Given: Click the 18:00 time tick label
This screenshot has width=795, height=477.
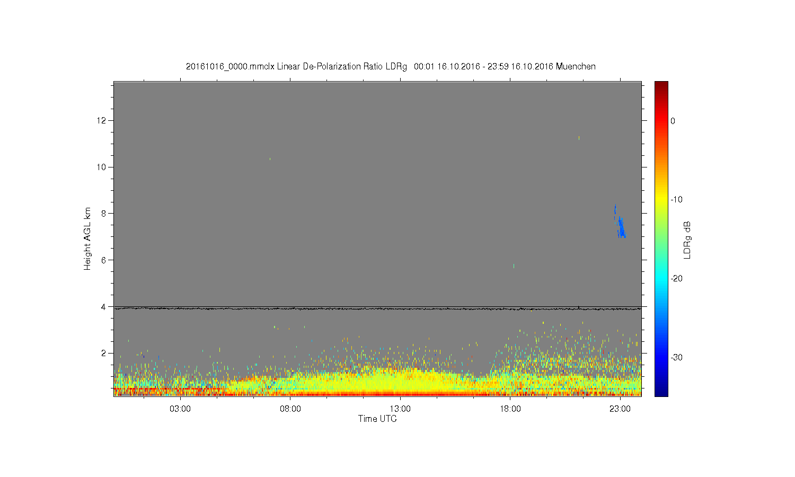Looking at the screenshot, I should click(510, 409).
